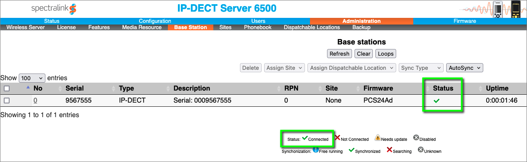Screen dimensions: 527x162
Task: Open the Sync Type dropdown
Action: [421, 68]
